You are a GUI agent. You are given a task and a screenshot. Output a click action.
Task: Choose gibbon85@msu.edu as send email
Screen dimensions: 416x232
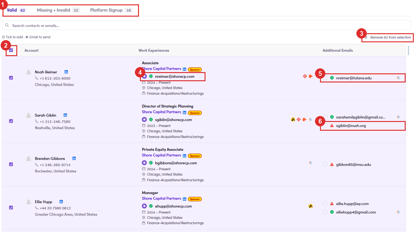pos(325,164)
